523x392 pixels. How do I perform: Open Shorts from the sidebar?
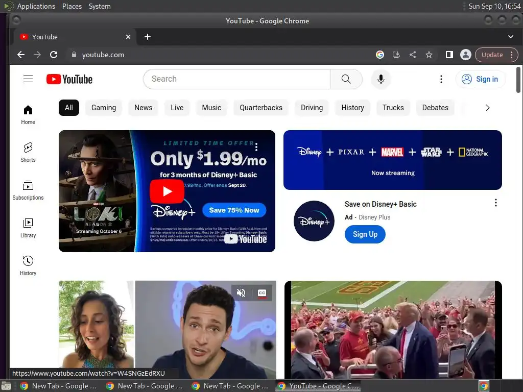(x=28, y=152)
